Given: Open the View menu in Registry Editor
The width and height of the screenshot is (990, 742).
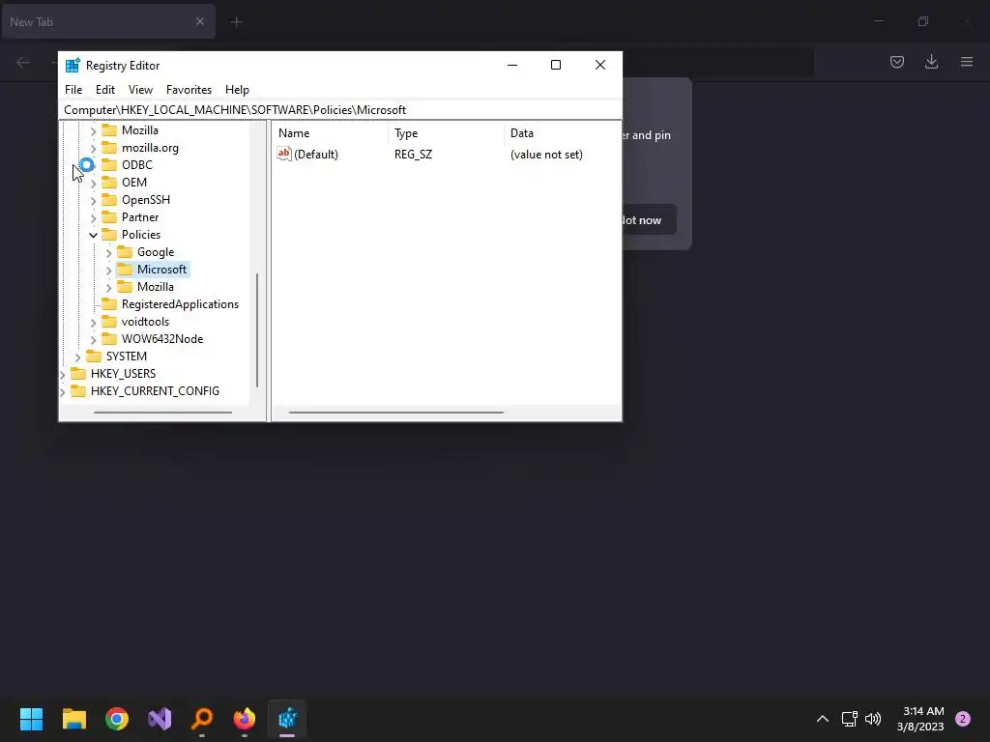Looking at the screenshot, I should (x=140, y=90).
